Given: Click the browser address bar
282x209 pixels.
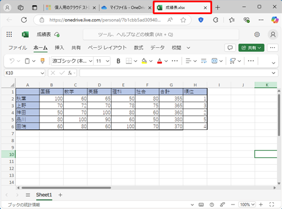Looking at the screenshot, I should tap(105, 20).
